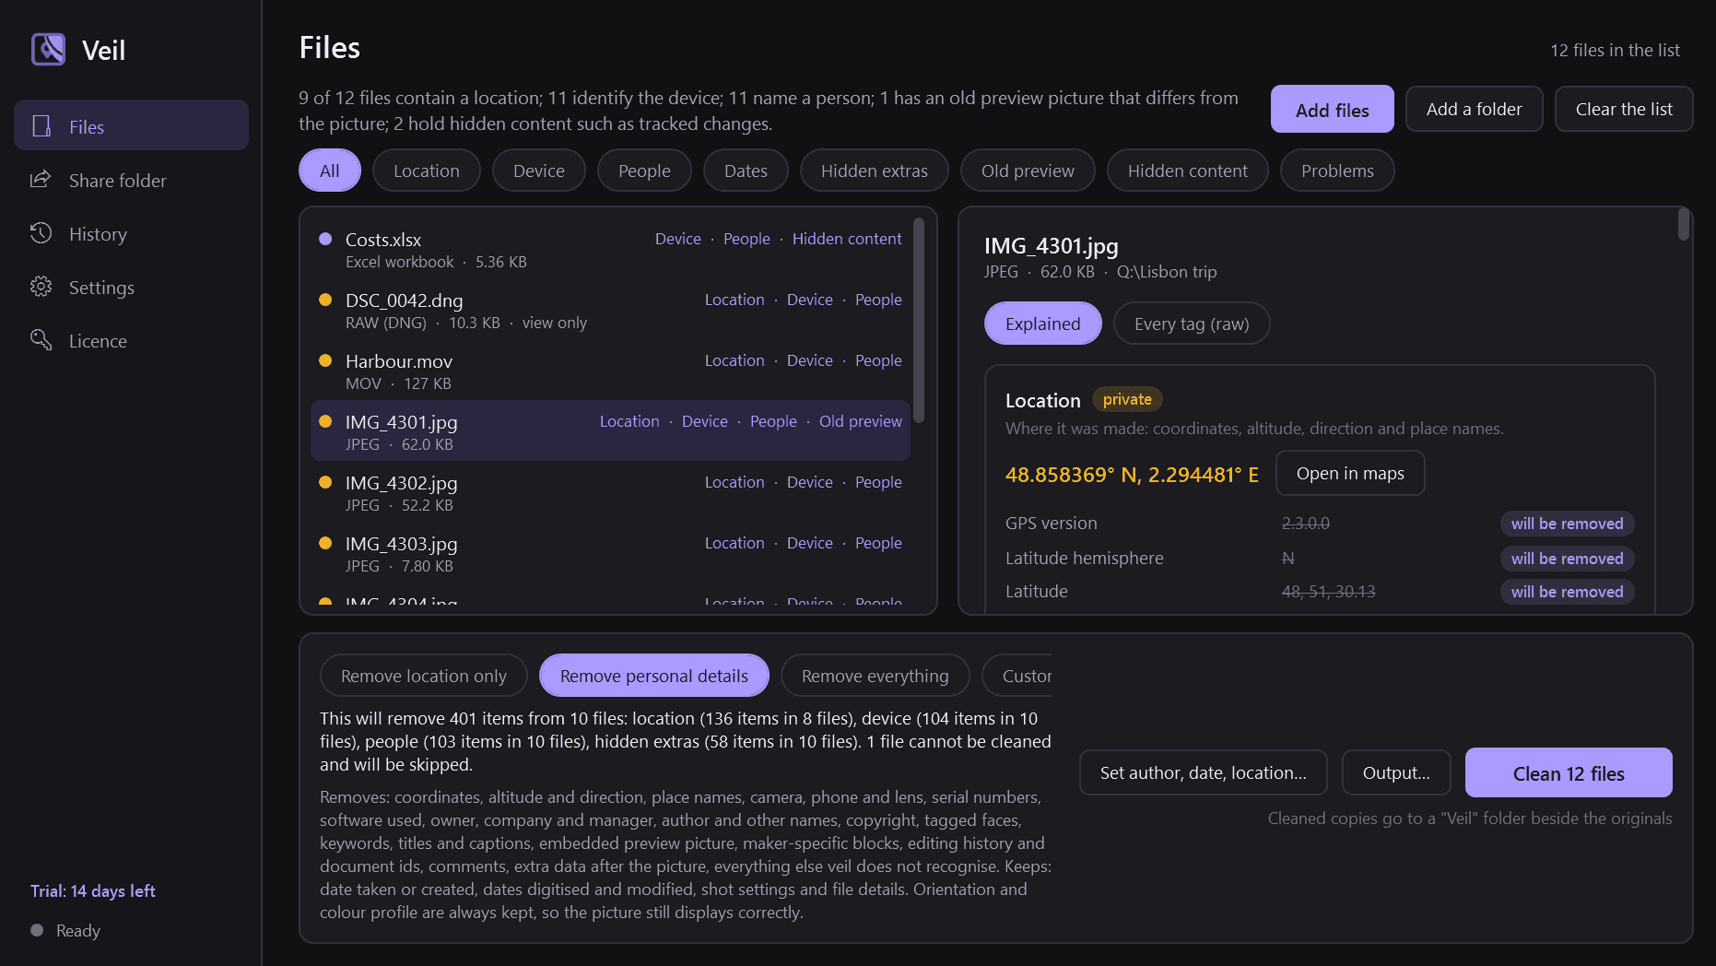
Task: Filter files by People
Action: tap(644, 171)
